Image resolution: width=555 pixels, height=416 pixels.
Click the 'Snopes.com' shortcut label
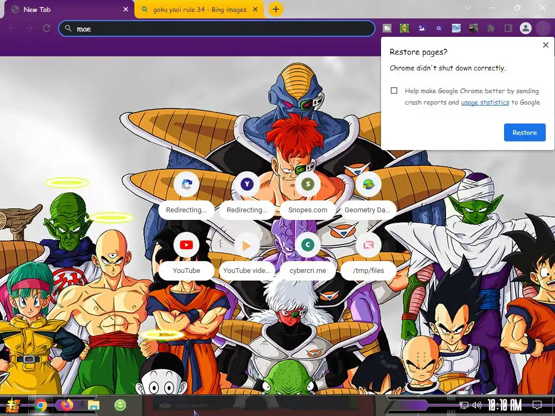(308, 210)
